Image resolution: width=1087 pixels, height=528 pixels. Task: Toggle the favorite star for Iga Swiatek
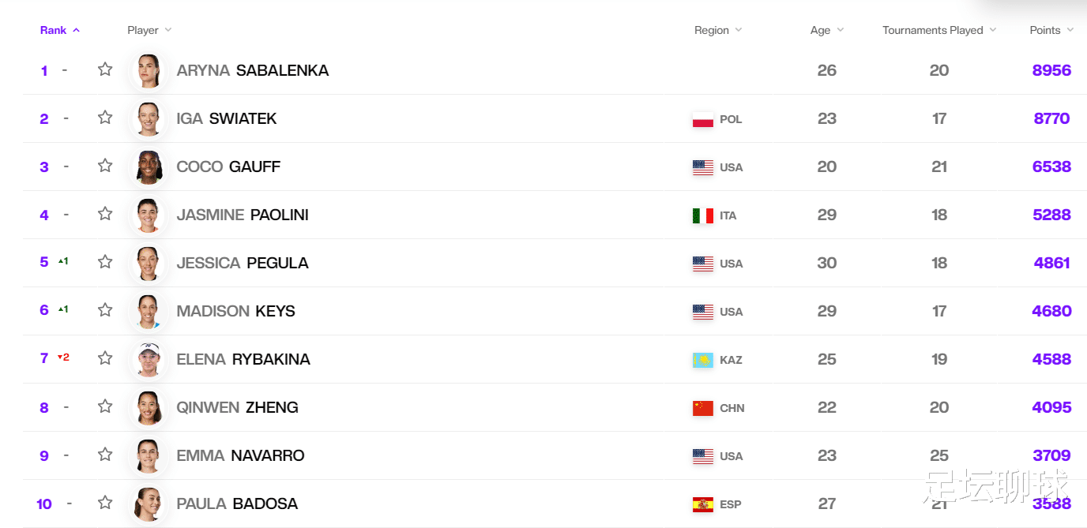[x=105, y=118]
